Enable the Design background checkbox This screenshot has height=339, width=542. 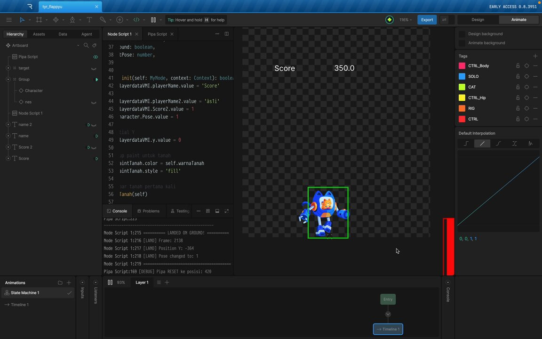[462, 34]
